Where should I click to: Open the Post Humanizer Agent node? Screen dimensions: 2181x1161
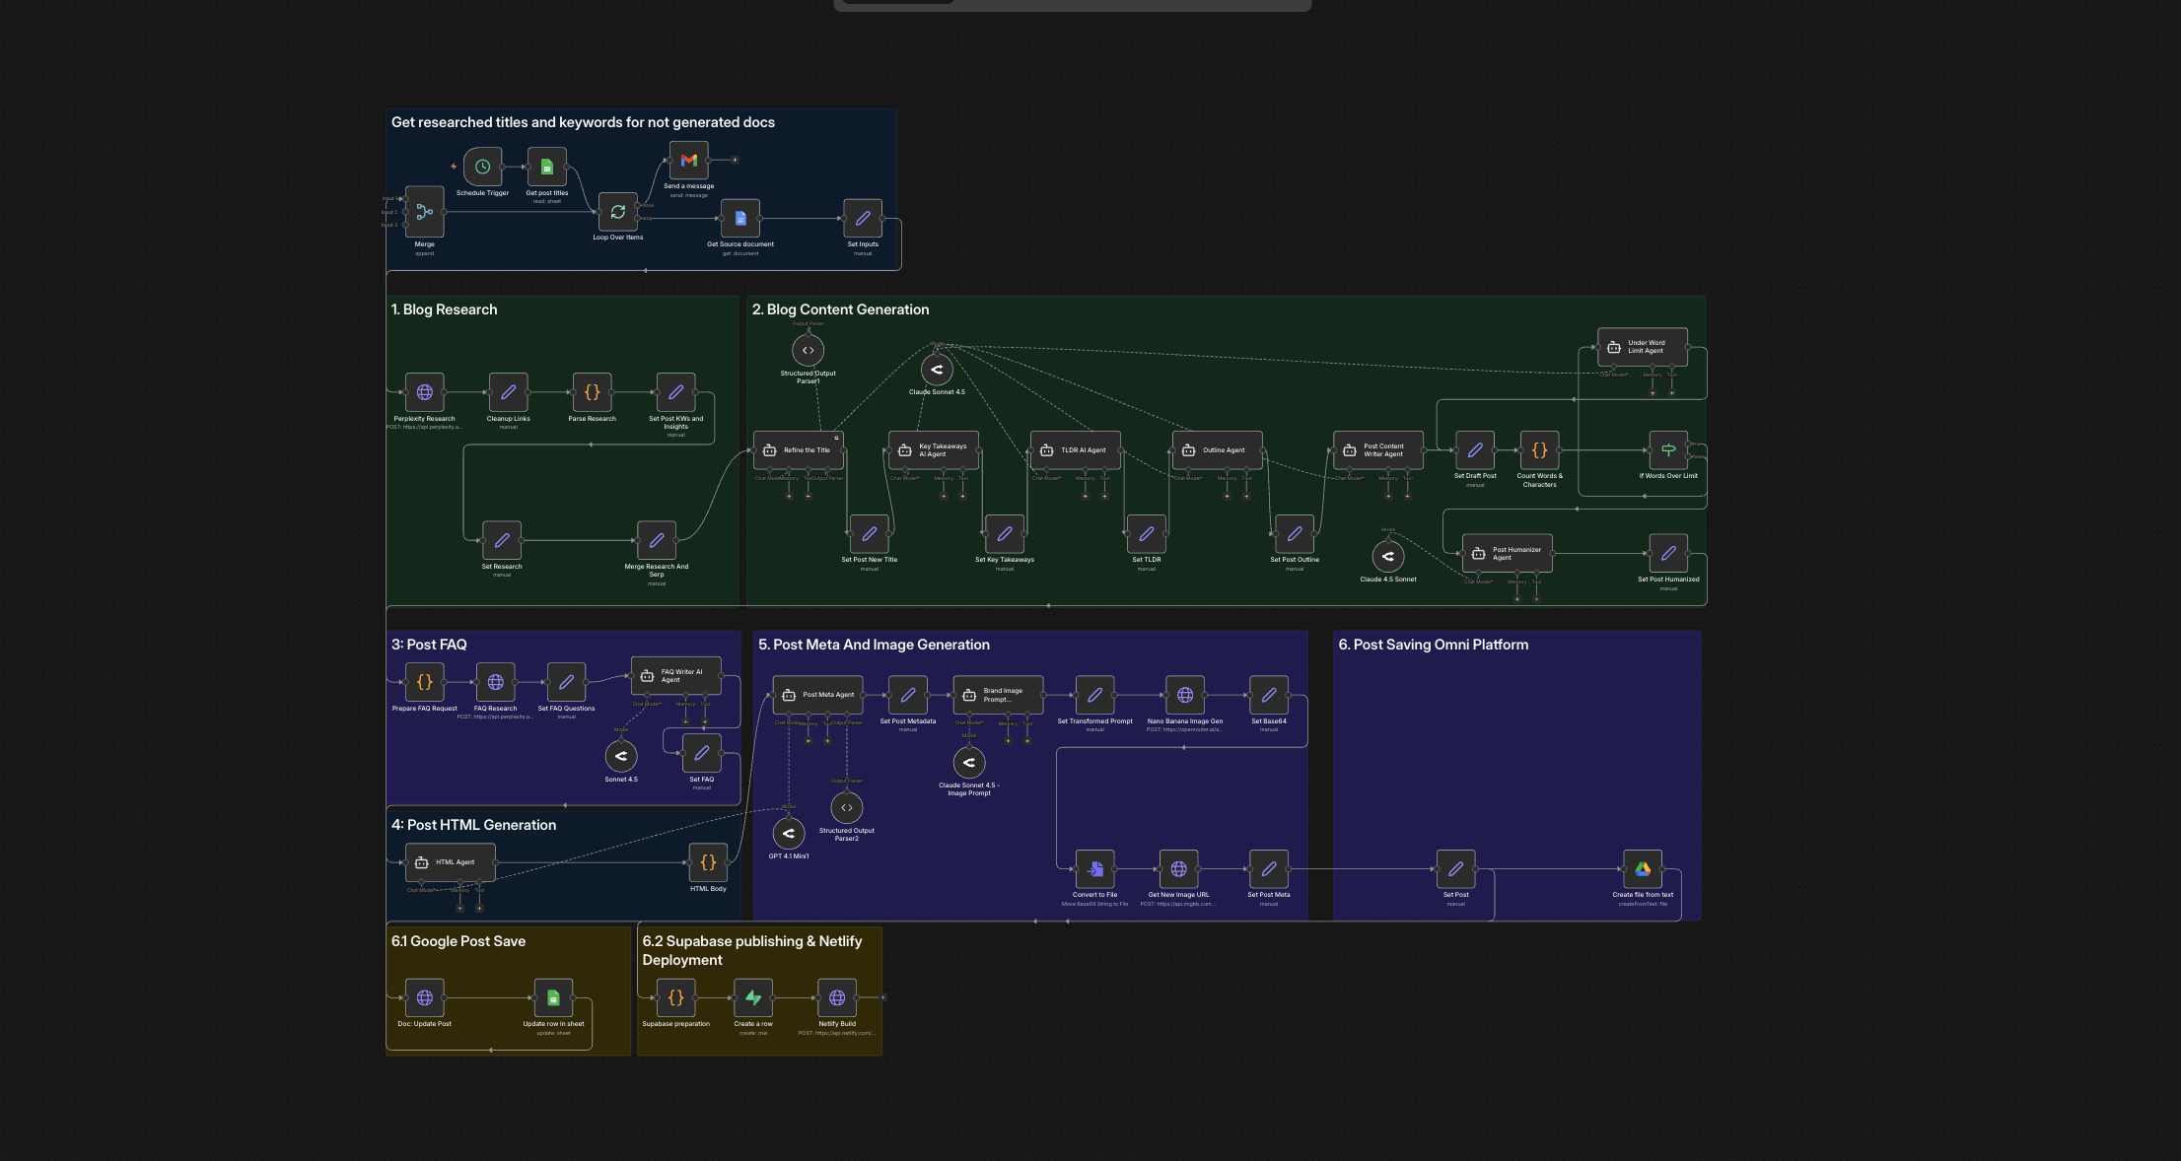point(1507,554)
